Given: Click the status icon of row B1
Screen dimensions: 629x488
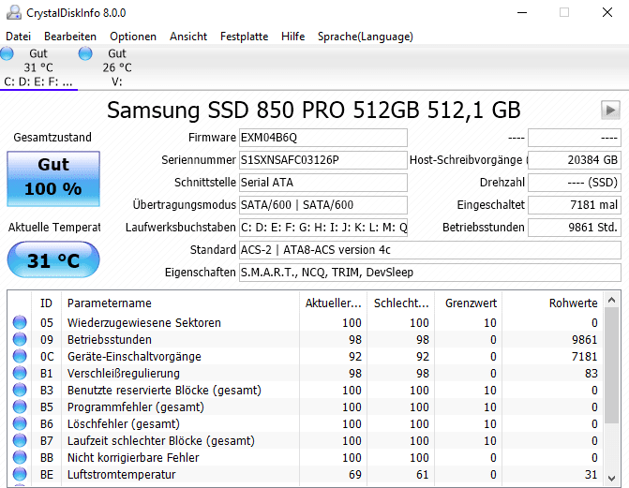Looking at the screenshot, I should pos(20,373).
